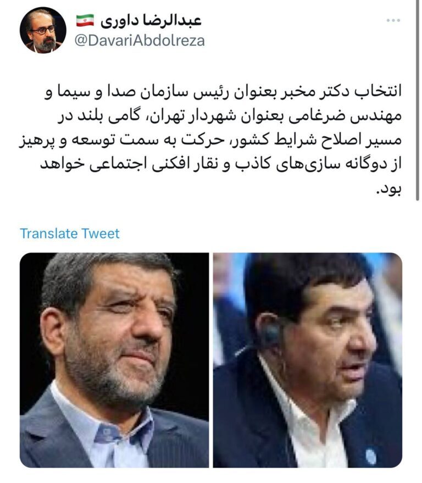Click the final word بود. of the tweet
Image resolution: width=422 pixels, height=483 pixels.
[x=388, y=189]
